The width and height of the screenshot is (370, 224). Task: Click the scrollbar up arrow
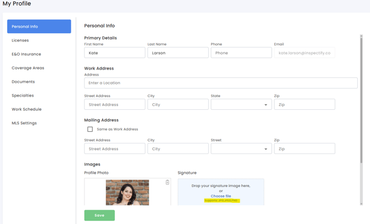361,36
